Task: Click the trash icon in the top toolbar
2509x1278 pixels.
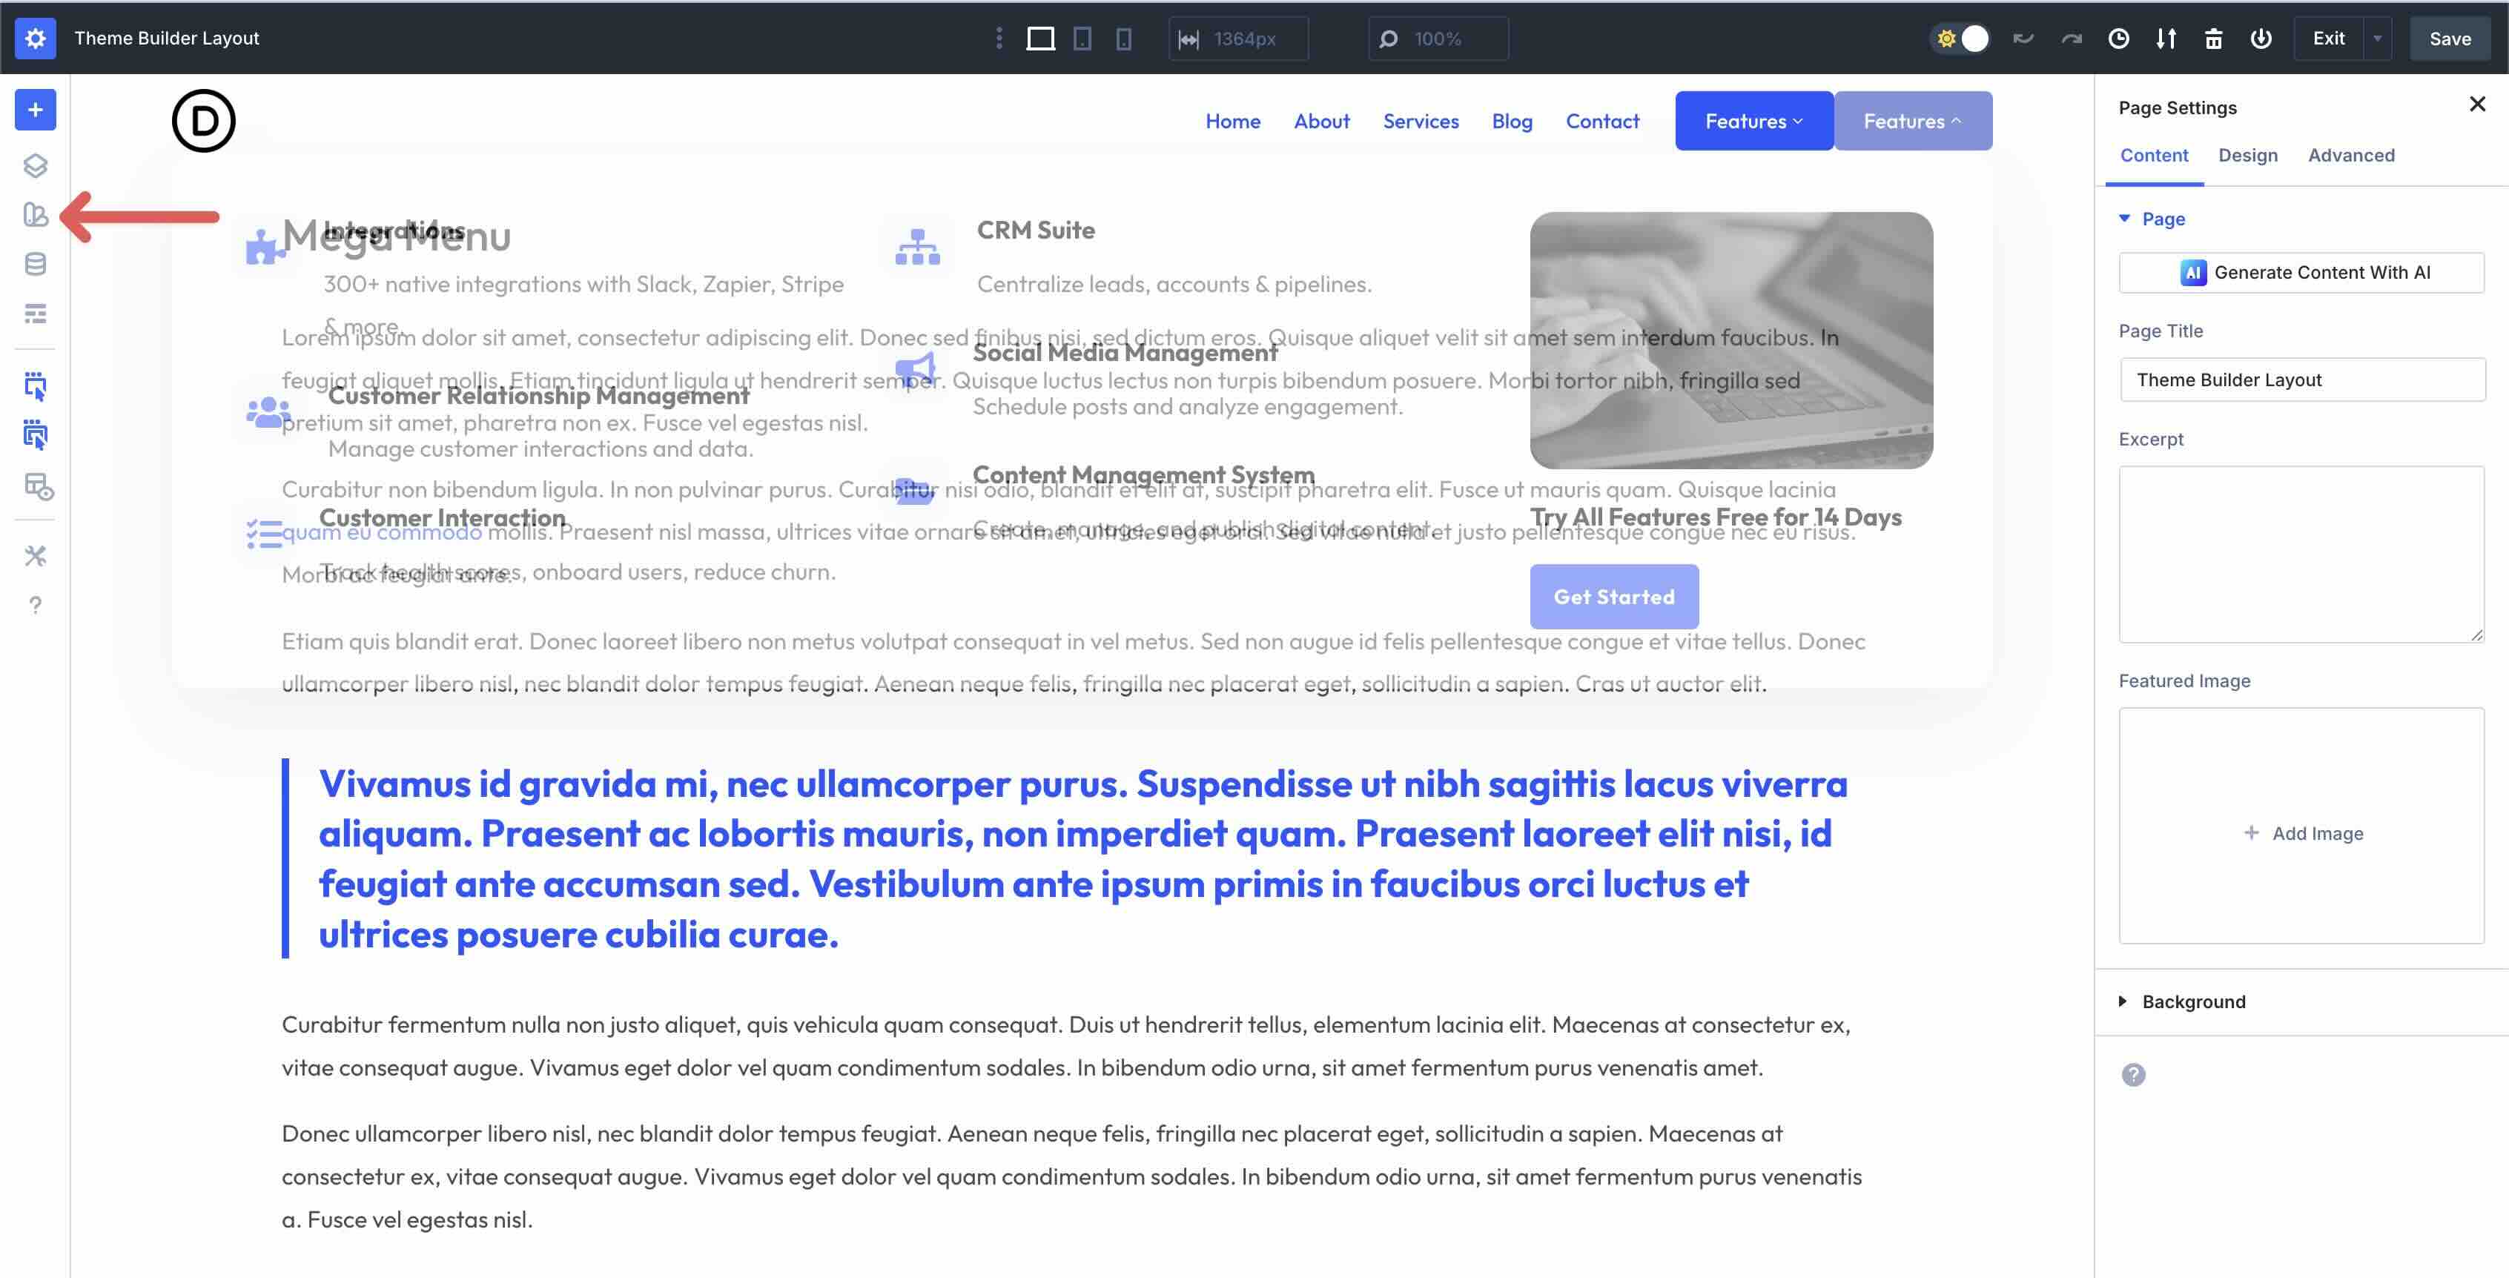Action: click(2214, 38)
